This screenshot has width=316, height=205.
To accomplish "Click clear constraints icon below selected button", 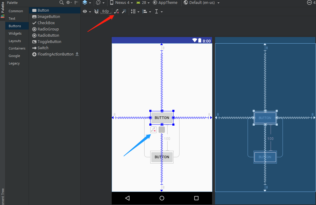I will pos(153,130).
